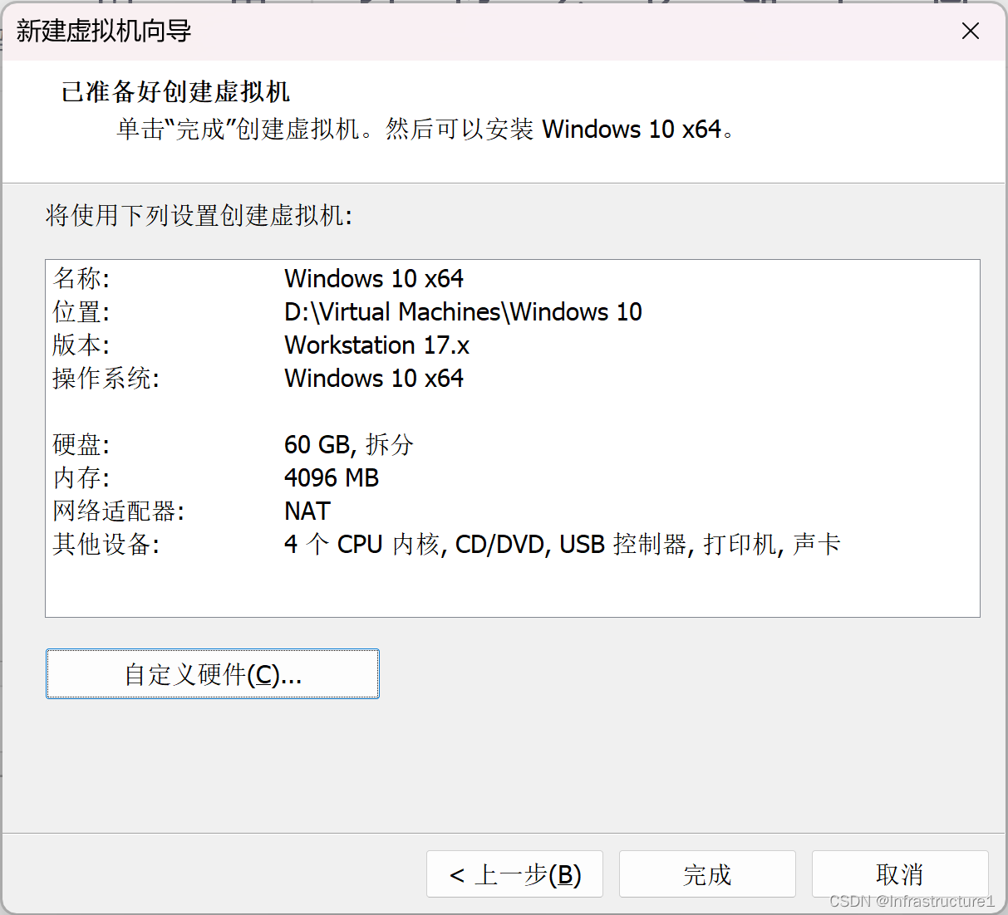Viewport: 1008px width, 915px height.
Task: Select the 硬盘: label
Action: pyautogui.click(x=81, y=444)
